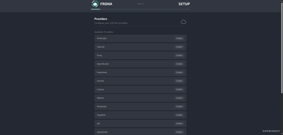283x135 pixels.
Task: Click the FRONA brand name
Action: (106, 4)
